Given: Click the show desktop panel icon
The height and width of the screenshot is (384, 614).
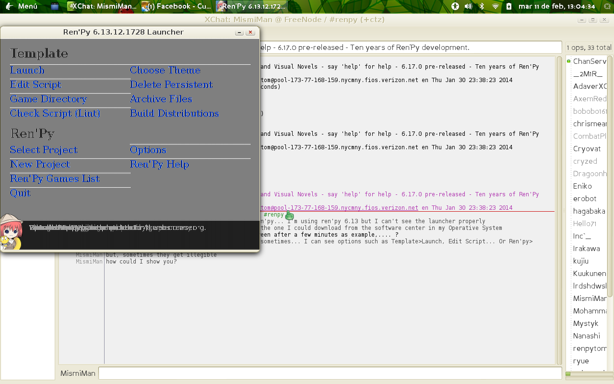Looking at the screenshot, I should pos(54,6).
